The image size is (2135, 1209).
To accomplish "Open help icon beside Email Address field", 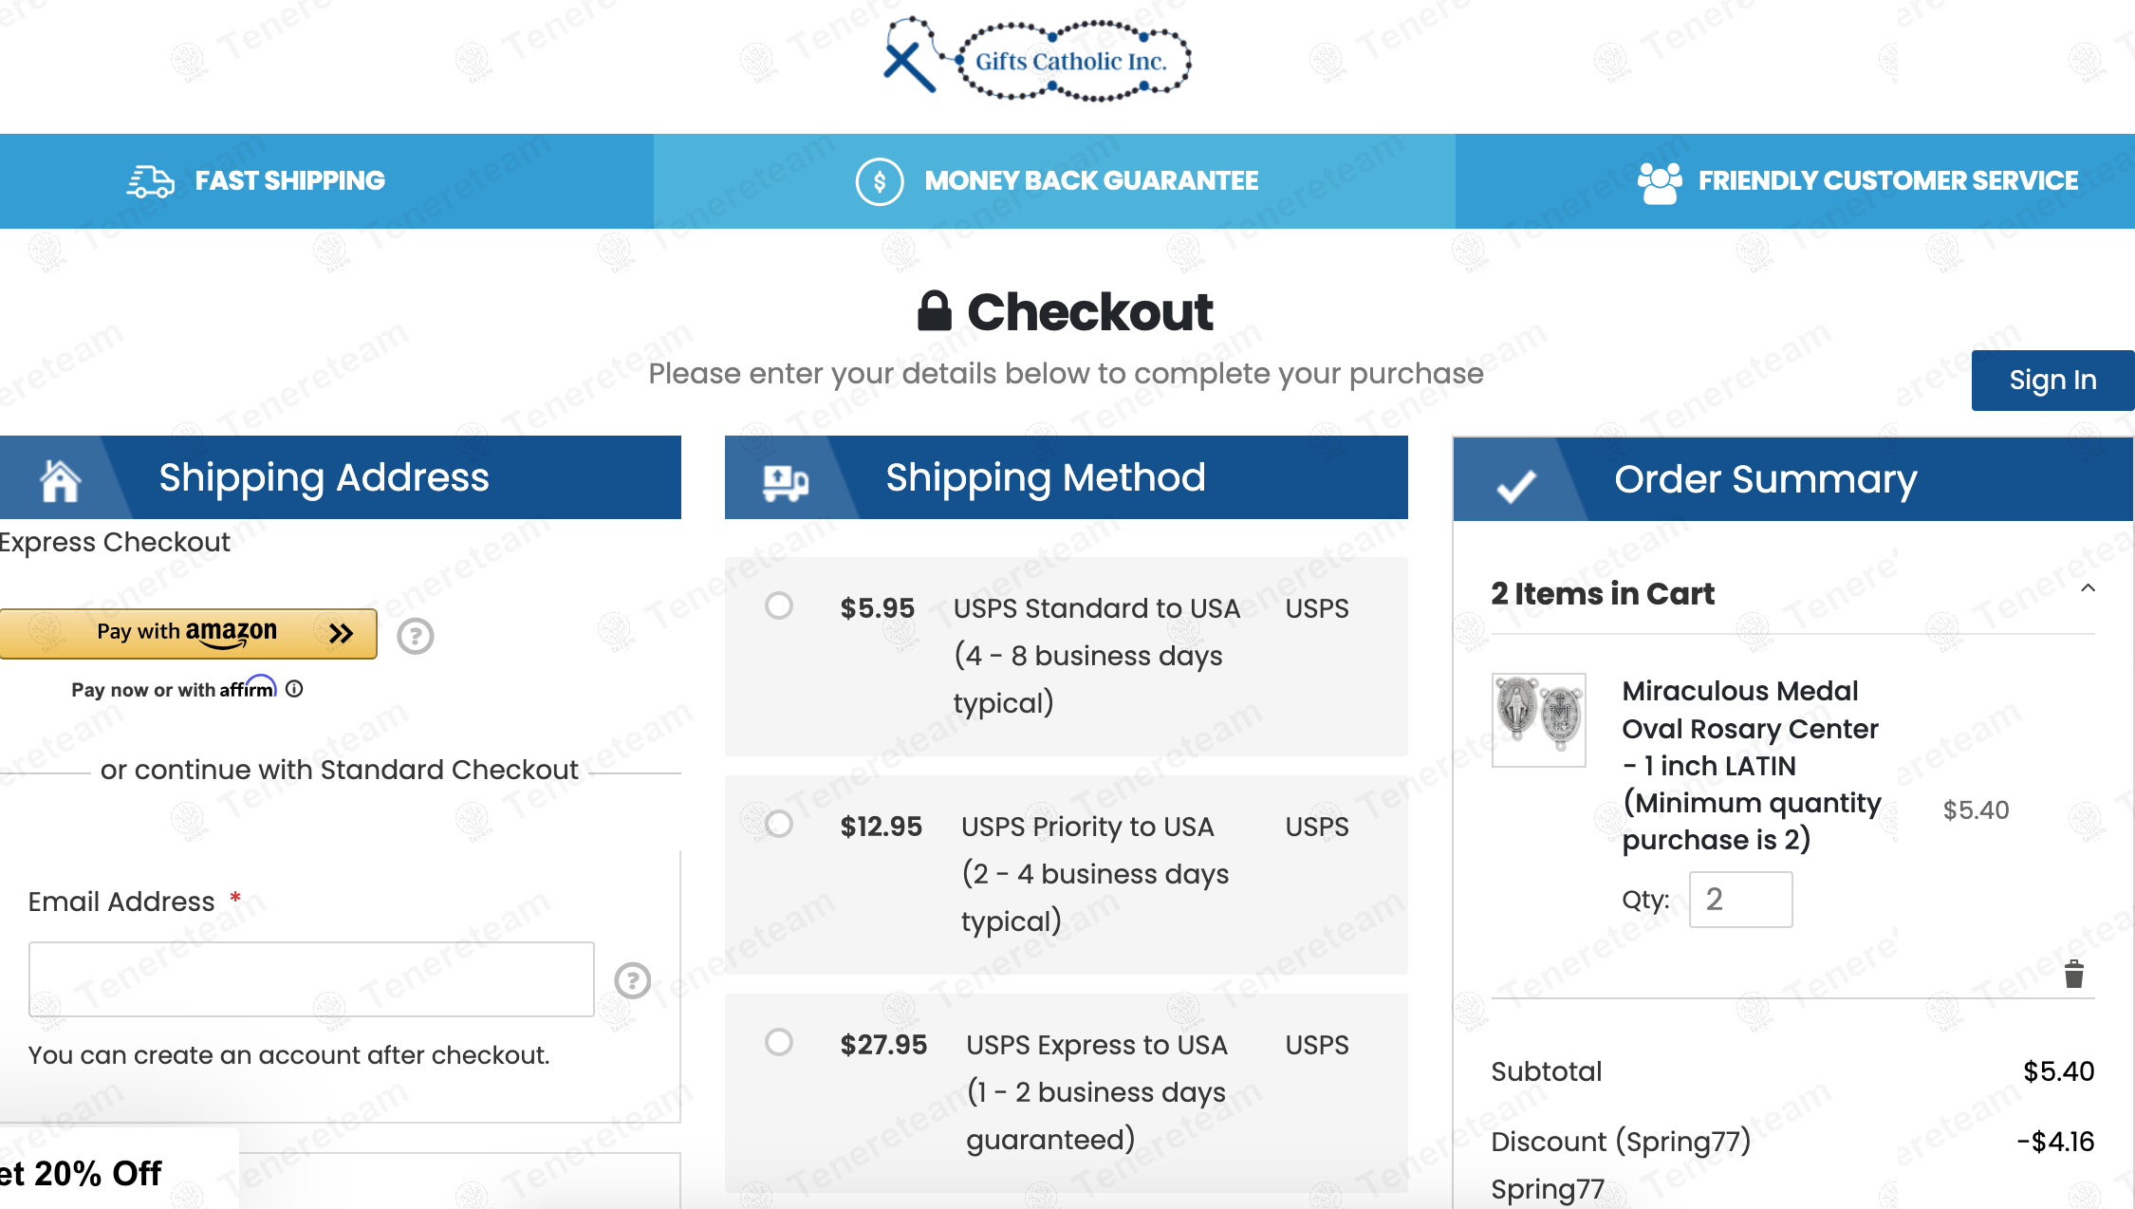I will (x=633, y=980).
